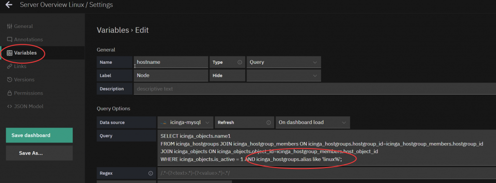Image resolution: width=496 pixels, height=183 pixels.
Task: Open the Hide options dropdown
Action: coord(284,76)
